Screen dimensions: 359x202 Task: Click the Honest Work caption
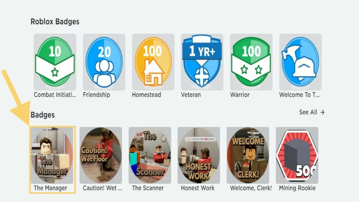(198, 188)
